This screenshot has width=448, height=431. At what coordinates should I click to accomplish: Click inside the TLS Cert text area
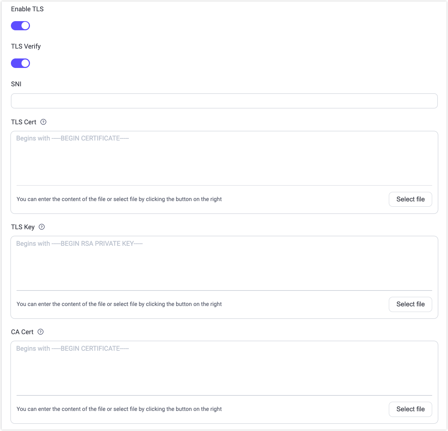point(224,158)
